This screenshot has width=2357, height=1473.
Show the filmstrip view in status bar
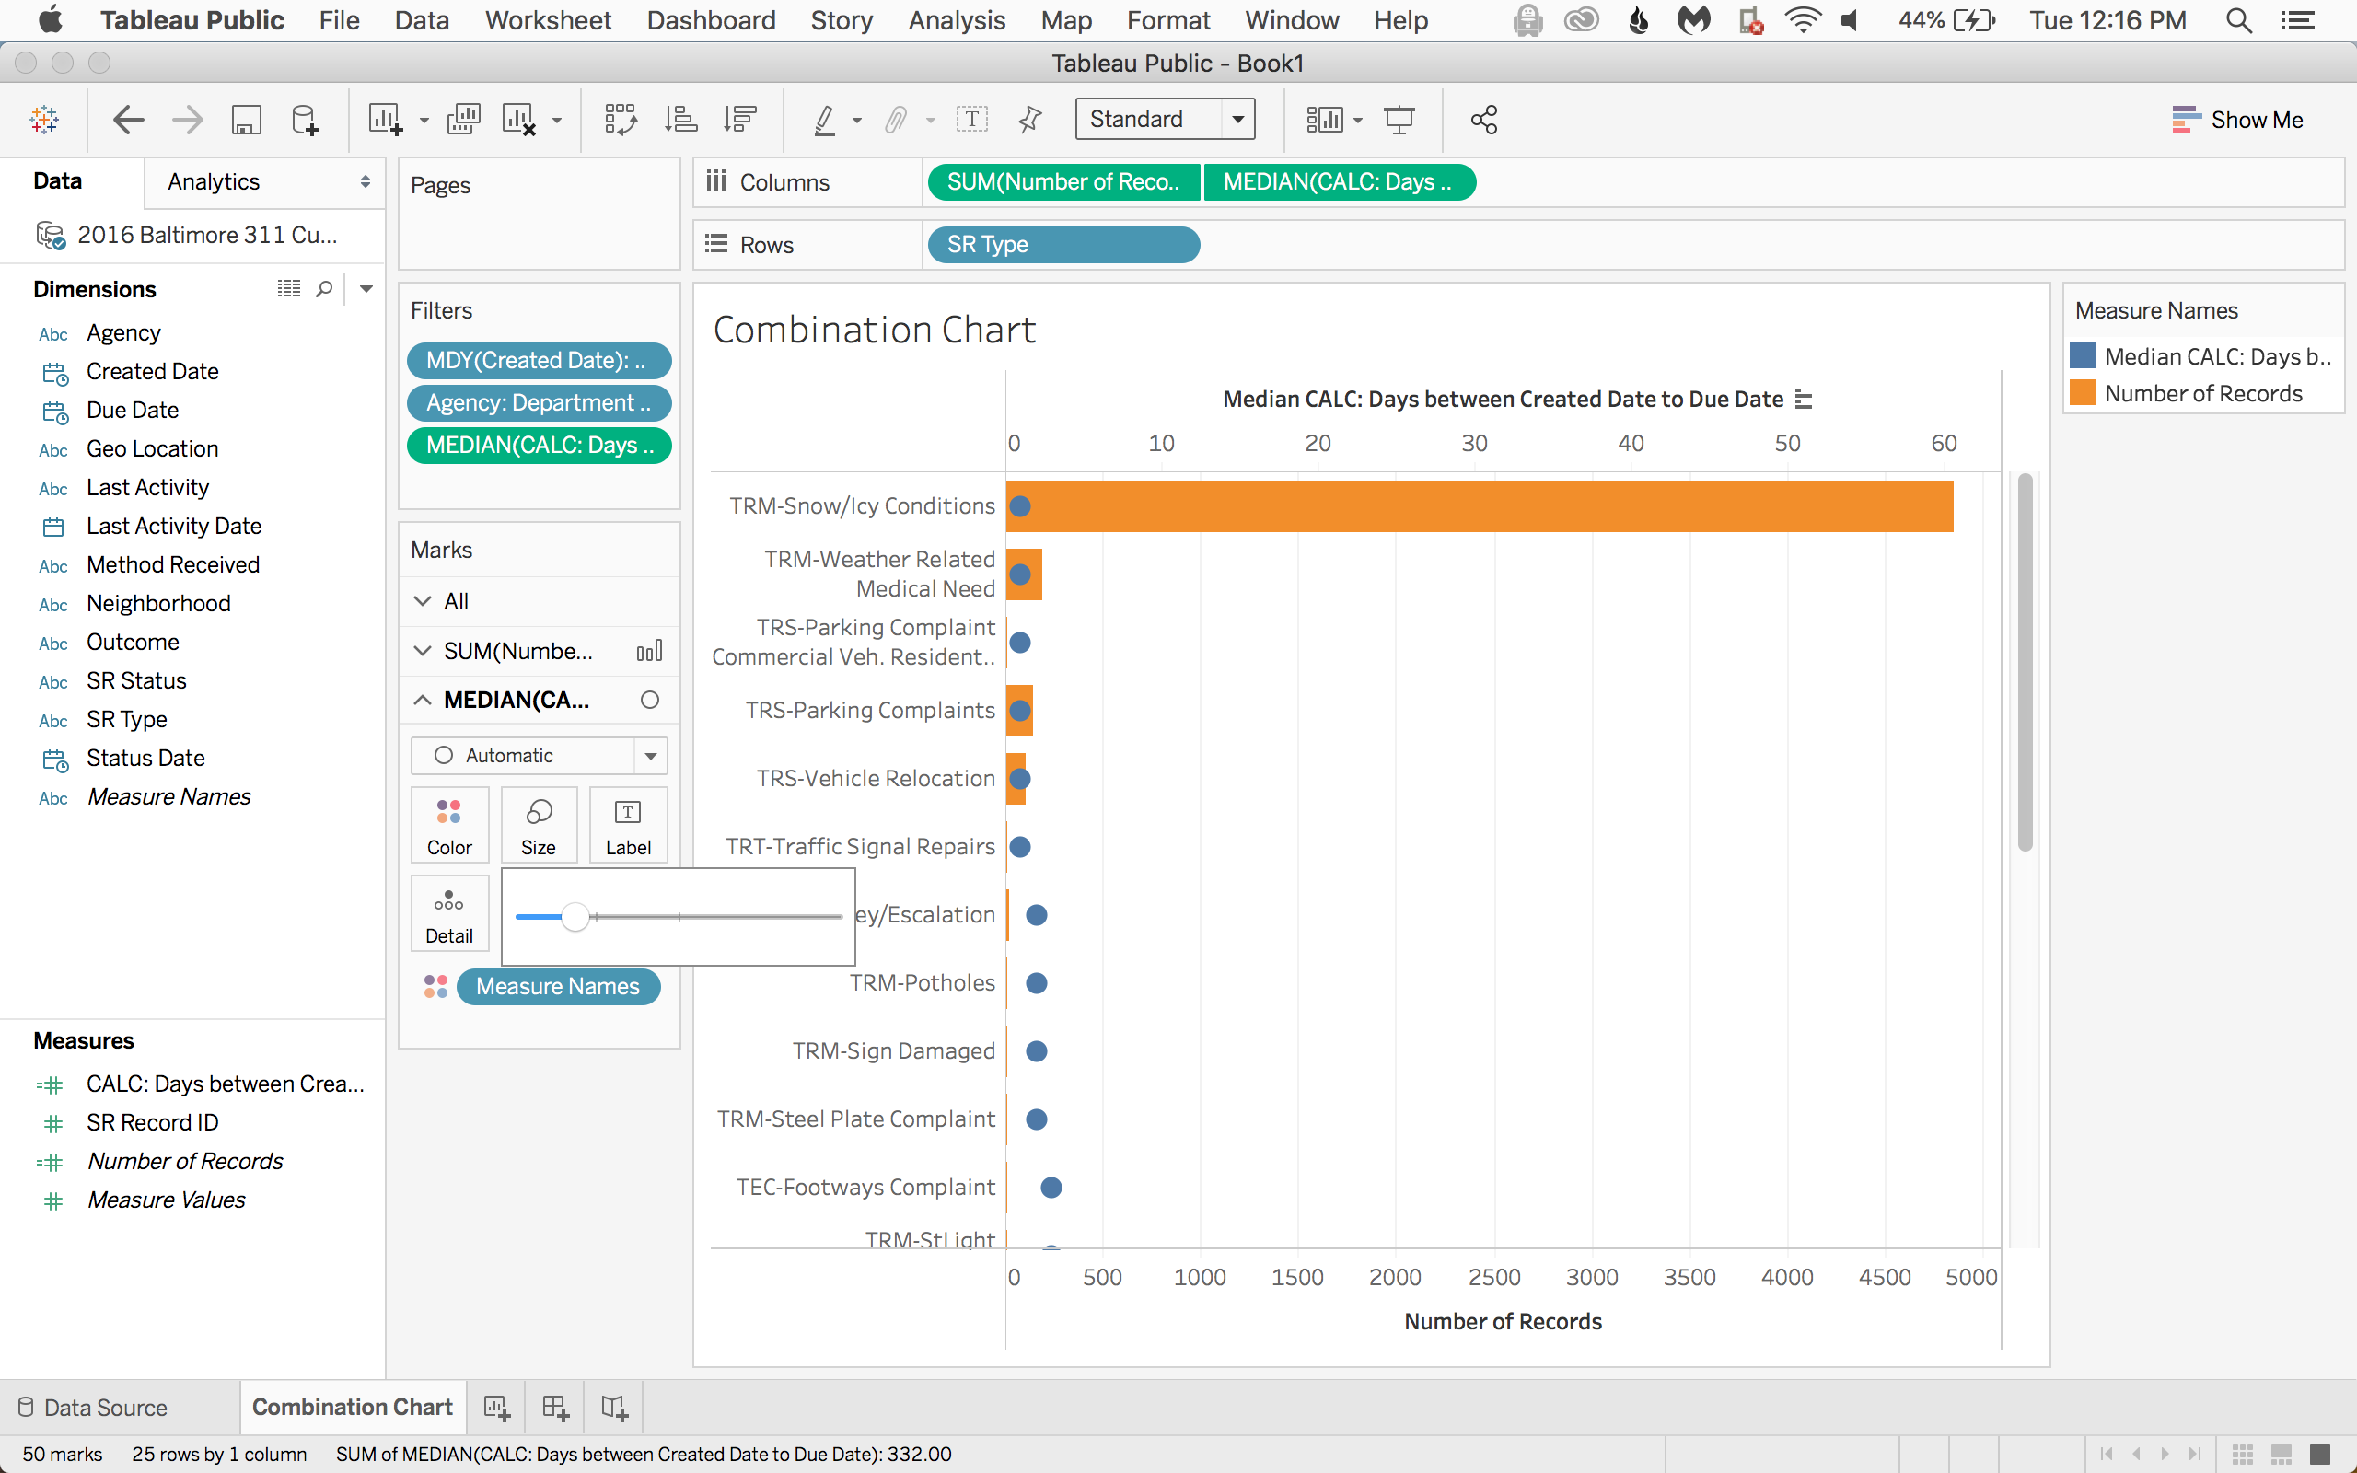point(2281,1455)
